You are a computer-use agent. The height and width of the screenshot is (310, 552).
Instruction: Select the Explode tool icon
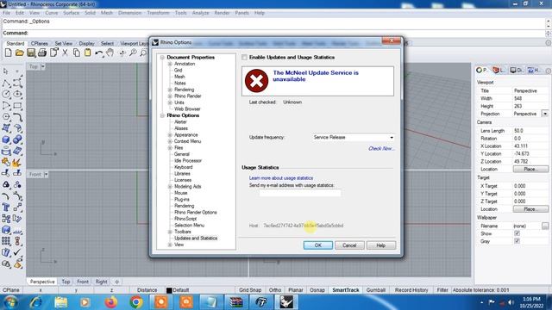[x=17, y=163]
